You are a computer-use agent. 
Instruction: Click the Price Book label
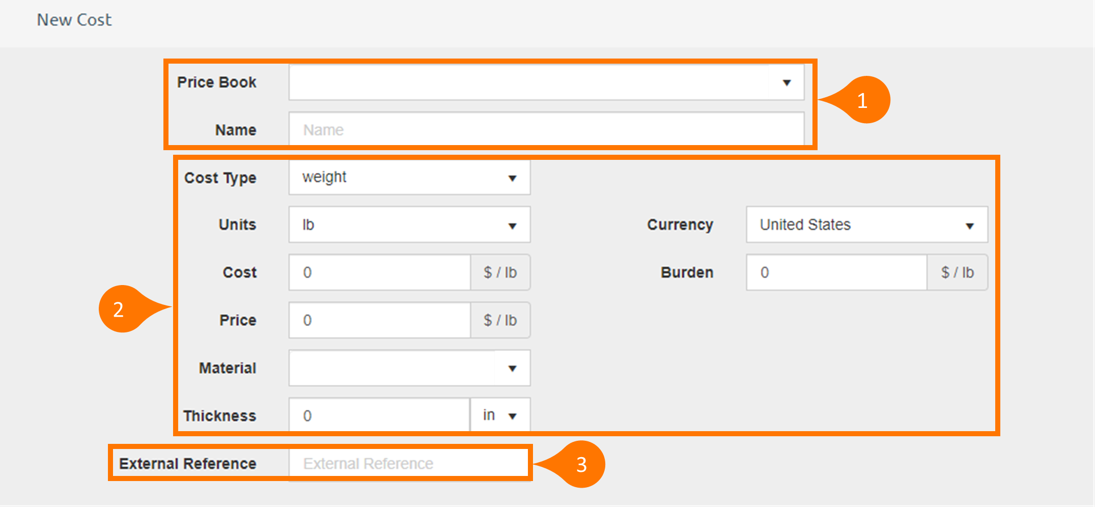coord(217,82)
